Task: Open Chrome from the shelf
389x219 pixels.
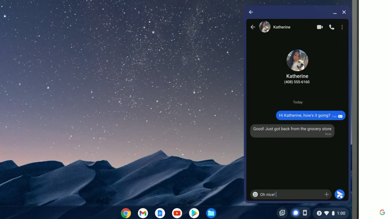Action: (126, 213)
